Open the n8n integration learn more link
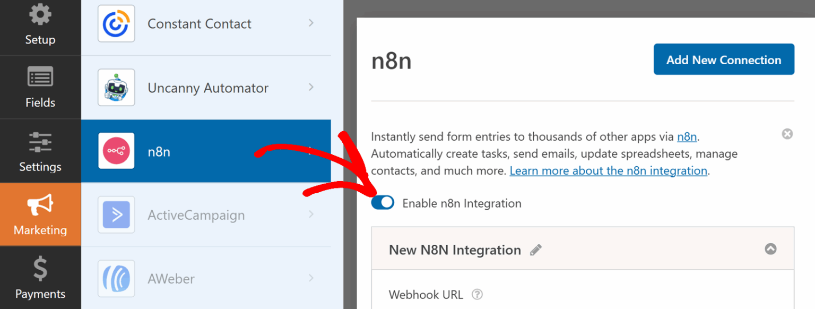This screenshot has width=815, height=309. [x=608, y=170]
